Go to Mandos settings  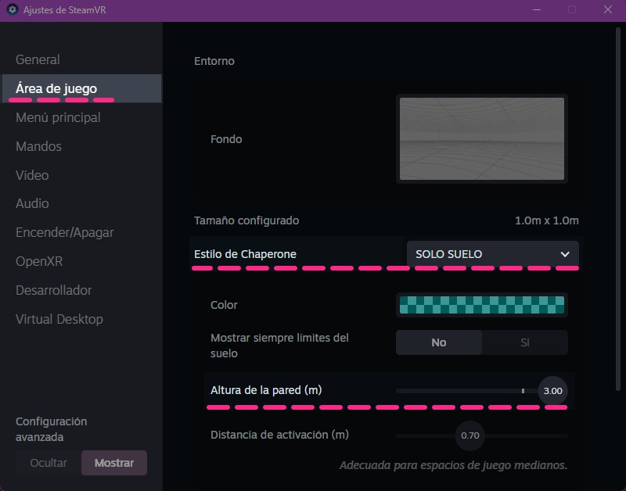pos(38,146)
